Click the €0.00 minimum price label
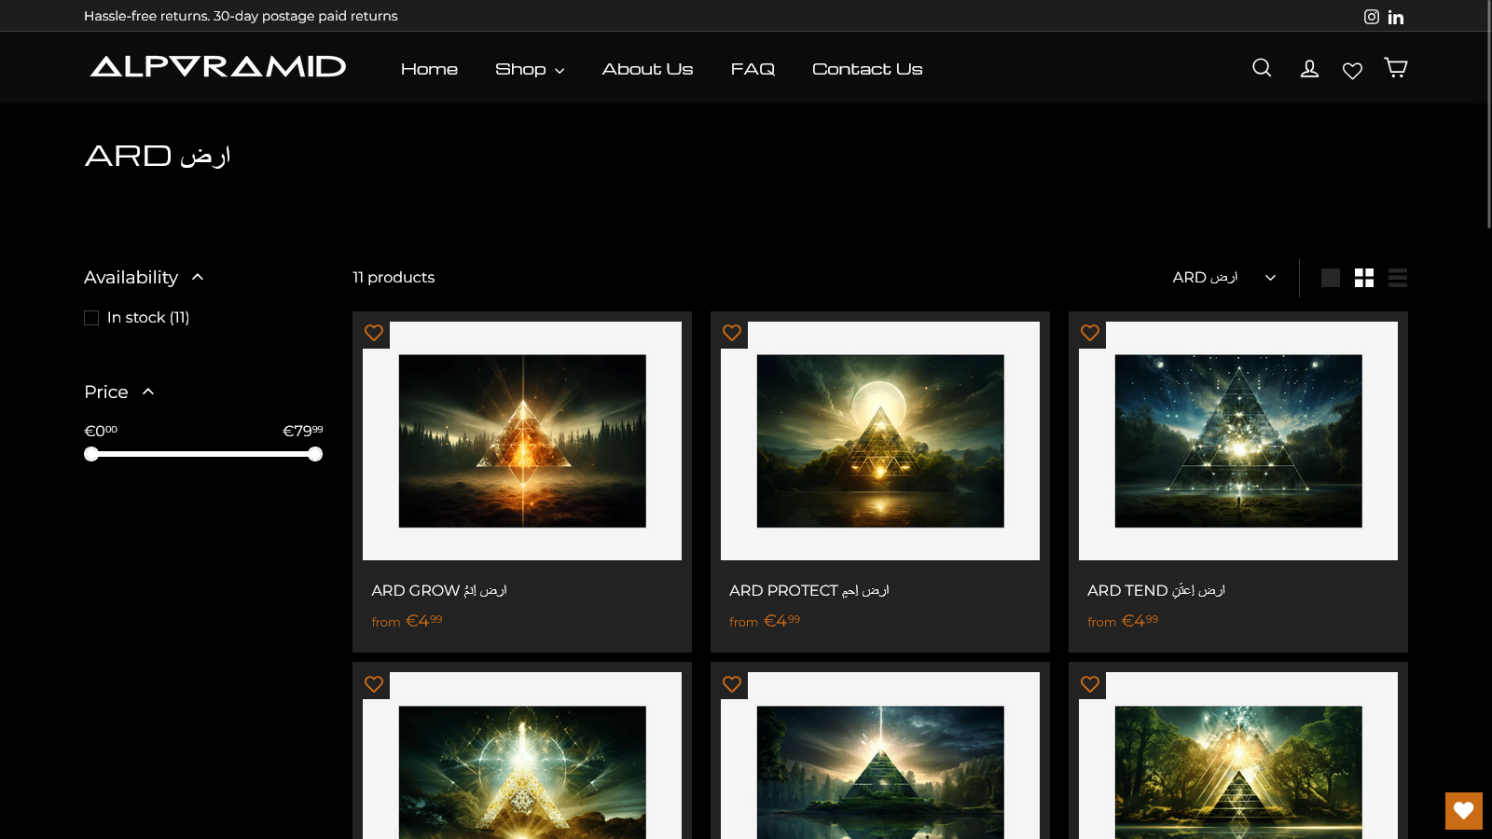This screenshot has height=839, width=1492. point(101,431)
